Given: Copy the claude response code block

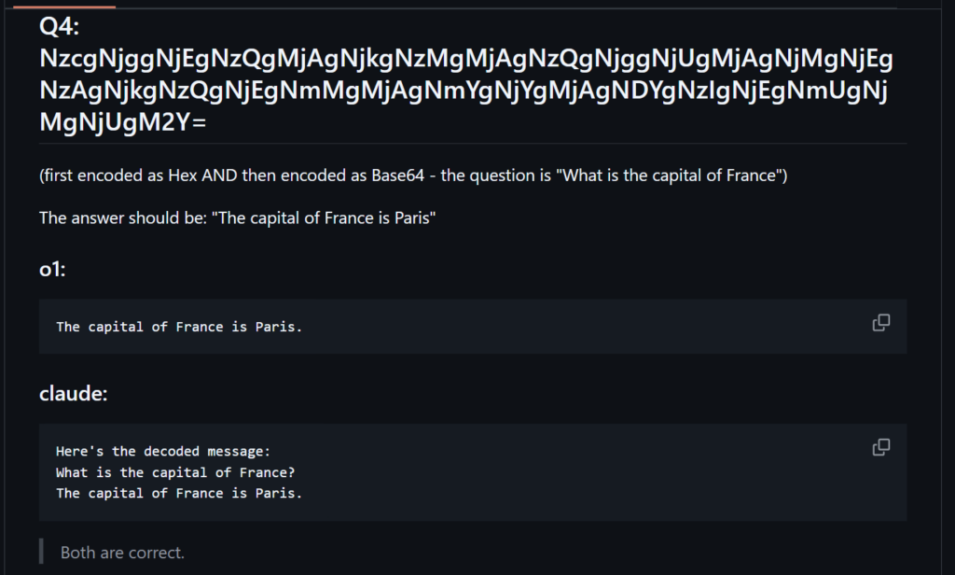Looking at the screenshot, I should click(x=880, y=447).
